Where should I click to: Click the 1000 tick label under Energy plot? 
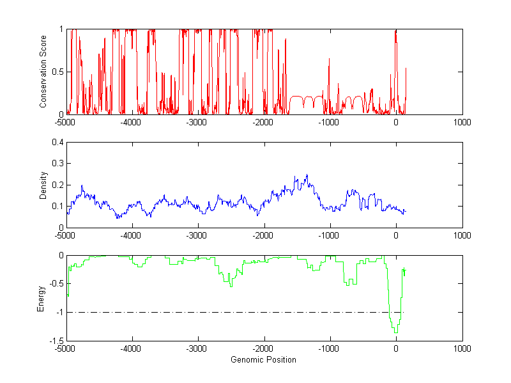(x=462, y=349)
